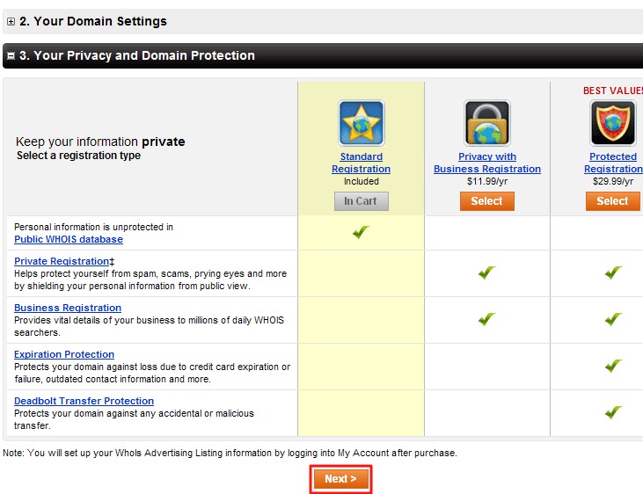Click the Privacy plan's Private Registration checkmark
This screenshot has height=494, width=643.
486,273
